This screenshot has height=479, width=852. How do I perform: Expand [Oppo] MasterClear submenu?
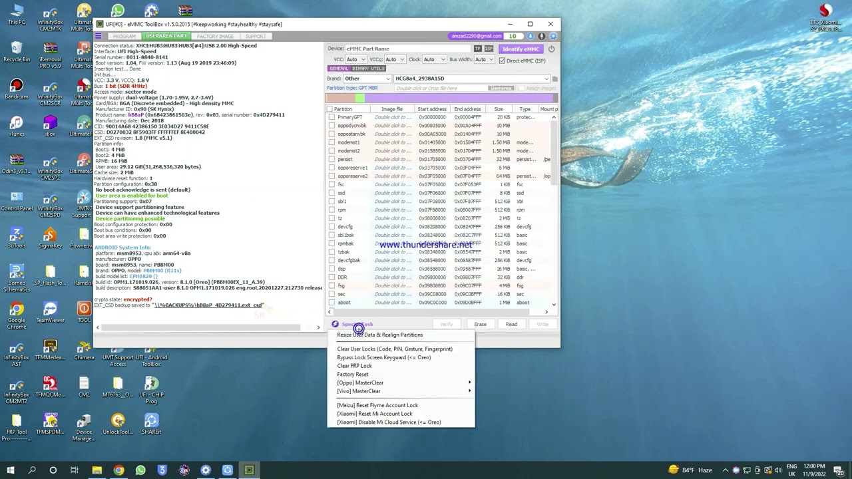click(401, 383)
